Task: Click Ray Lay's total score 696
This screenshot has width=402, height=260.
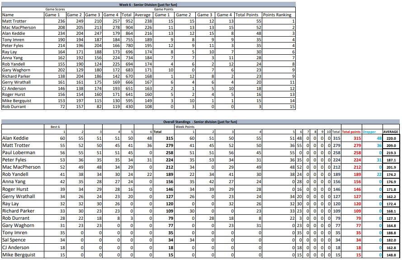Action: coord(129,52)
